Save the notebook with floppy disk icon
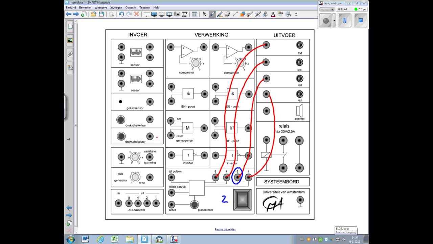This screenshot has height=244, width=433. [x=101, y=14]
